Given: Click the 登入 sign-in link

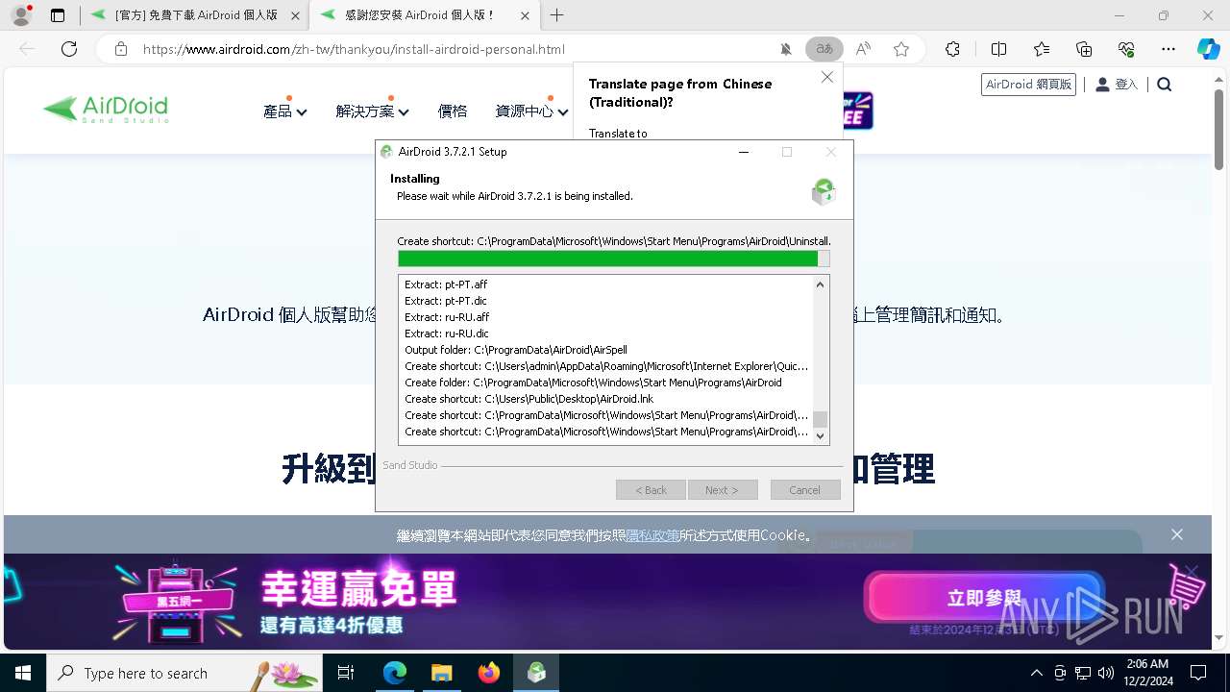Looking at the screenshot, I should [x=1117, y=85].
